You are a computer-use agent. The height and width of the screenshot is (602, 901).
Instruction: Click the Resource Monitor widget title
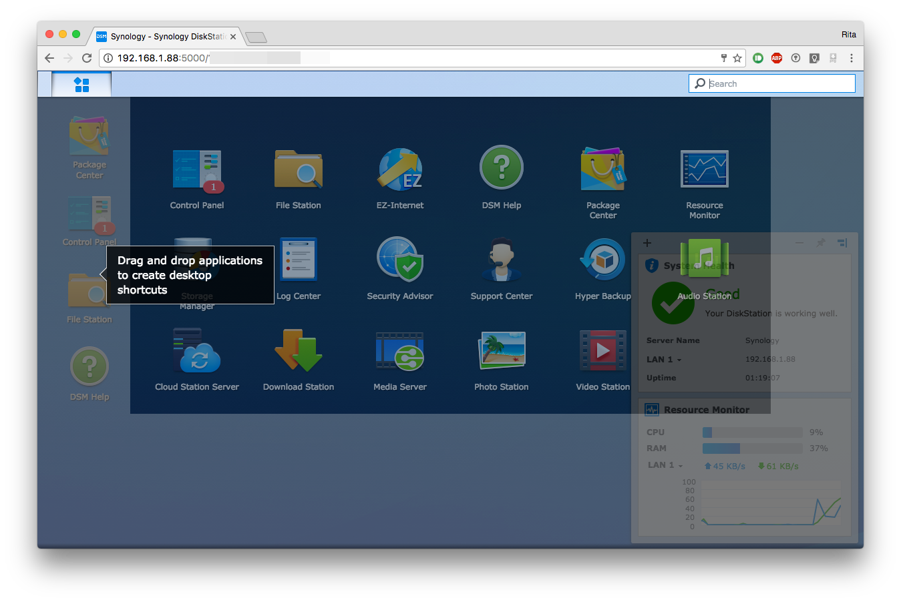(x=707, y=410)
